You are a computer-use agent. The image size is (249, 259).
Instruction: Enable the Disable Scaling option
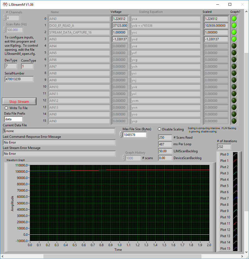159,129
